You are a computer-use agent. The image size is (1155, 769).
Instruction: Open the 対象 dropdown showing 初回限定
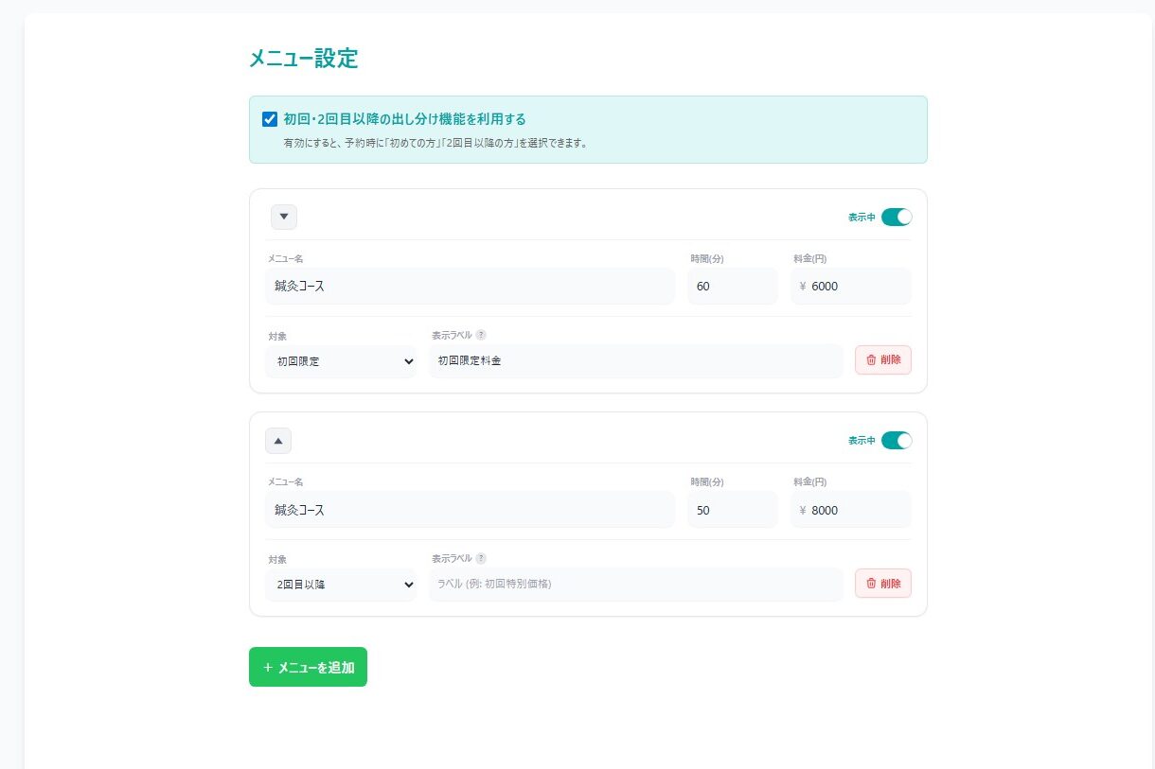[341, 360]
